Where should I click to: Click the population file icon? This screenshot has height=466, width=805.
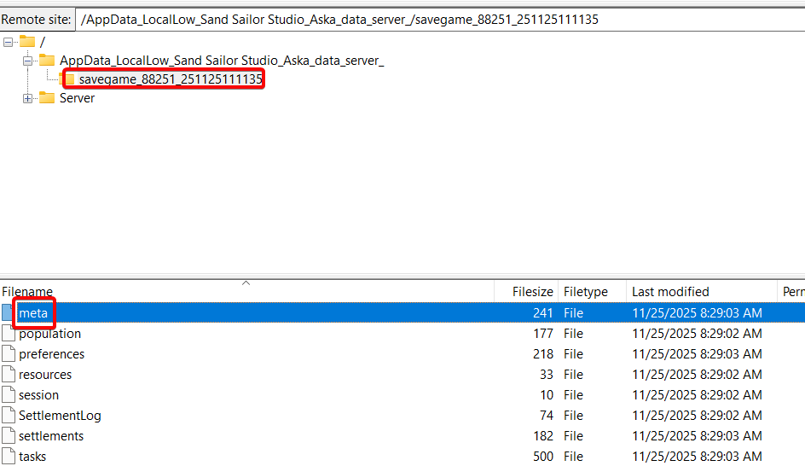[x=9, y=334]
